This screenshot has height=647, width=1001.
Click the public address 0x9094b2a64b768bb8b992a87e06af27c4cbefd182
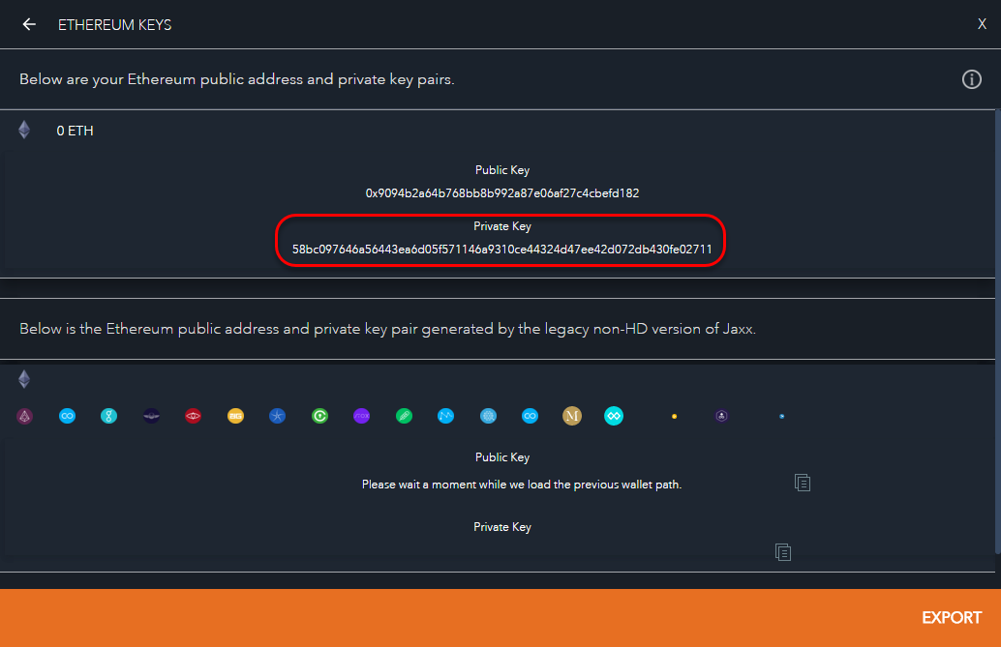click(x=502, y=193)
